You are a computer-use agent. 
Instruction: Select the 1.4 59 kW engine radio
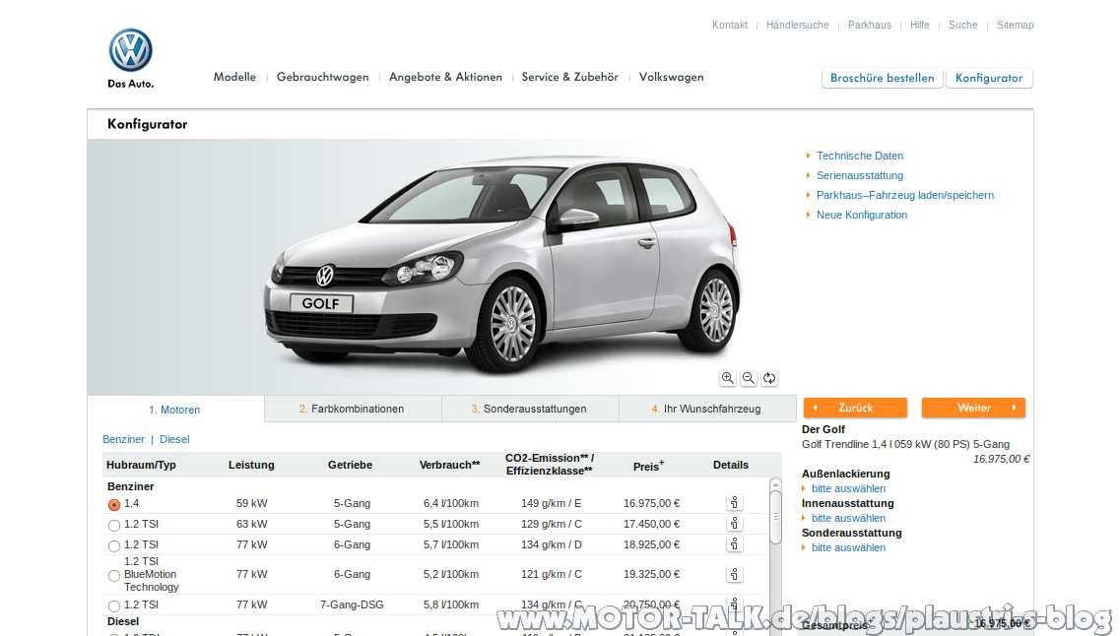(114, 505)
